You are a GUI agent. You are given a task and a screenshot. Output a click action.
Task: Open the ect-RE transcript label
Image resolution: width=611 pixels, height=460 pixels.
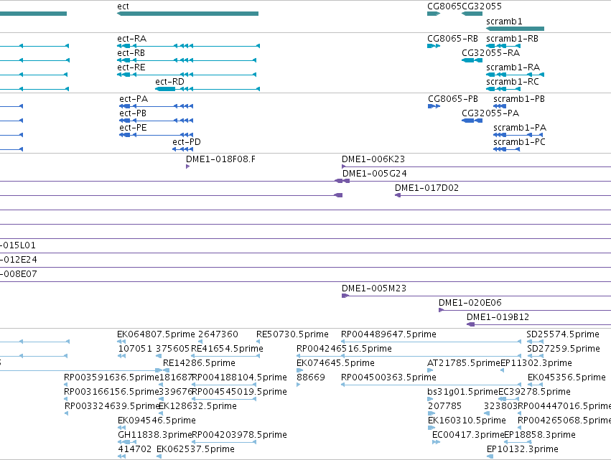tap(131, 67)
